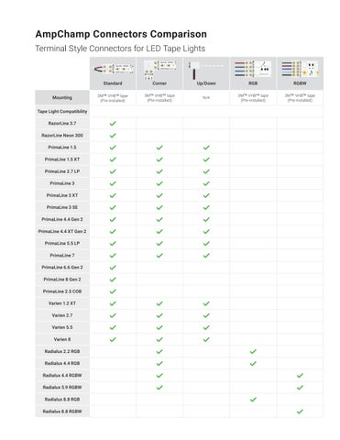Viewport: 340px width, 440px height.
Task: Click the "PrimaLine 5.5 LP" row label
Action: click(62, 244)
